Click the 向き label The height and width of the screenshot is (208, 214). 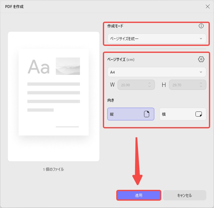(x=111, y=100)
